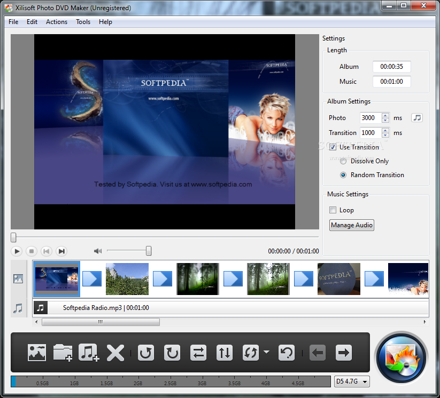Open the Tools menu
The width and height of the screenshot is (440, 398).
click(x=83, y=22)
